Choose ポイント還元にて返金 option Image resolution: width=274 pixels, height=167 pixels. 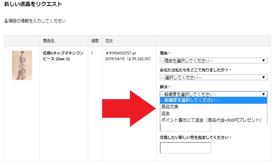(213, 120)
